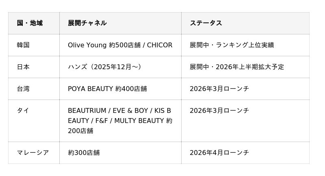
Task: Select the 展開中・ランキング上位実績 status cell
Action: coord(232,45)
